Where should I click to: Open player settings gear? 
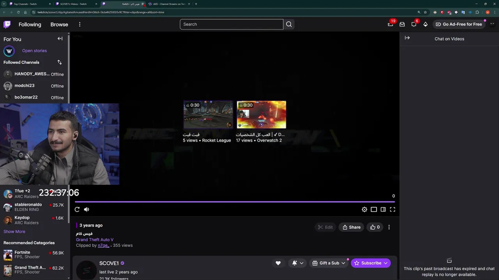coord(364,209)
